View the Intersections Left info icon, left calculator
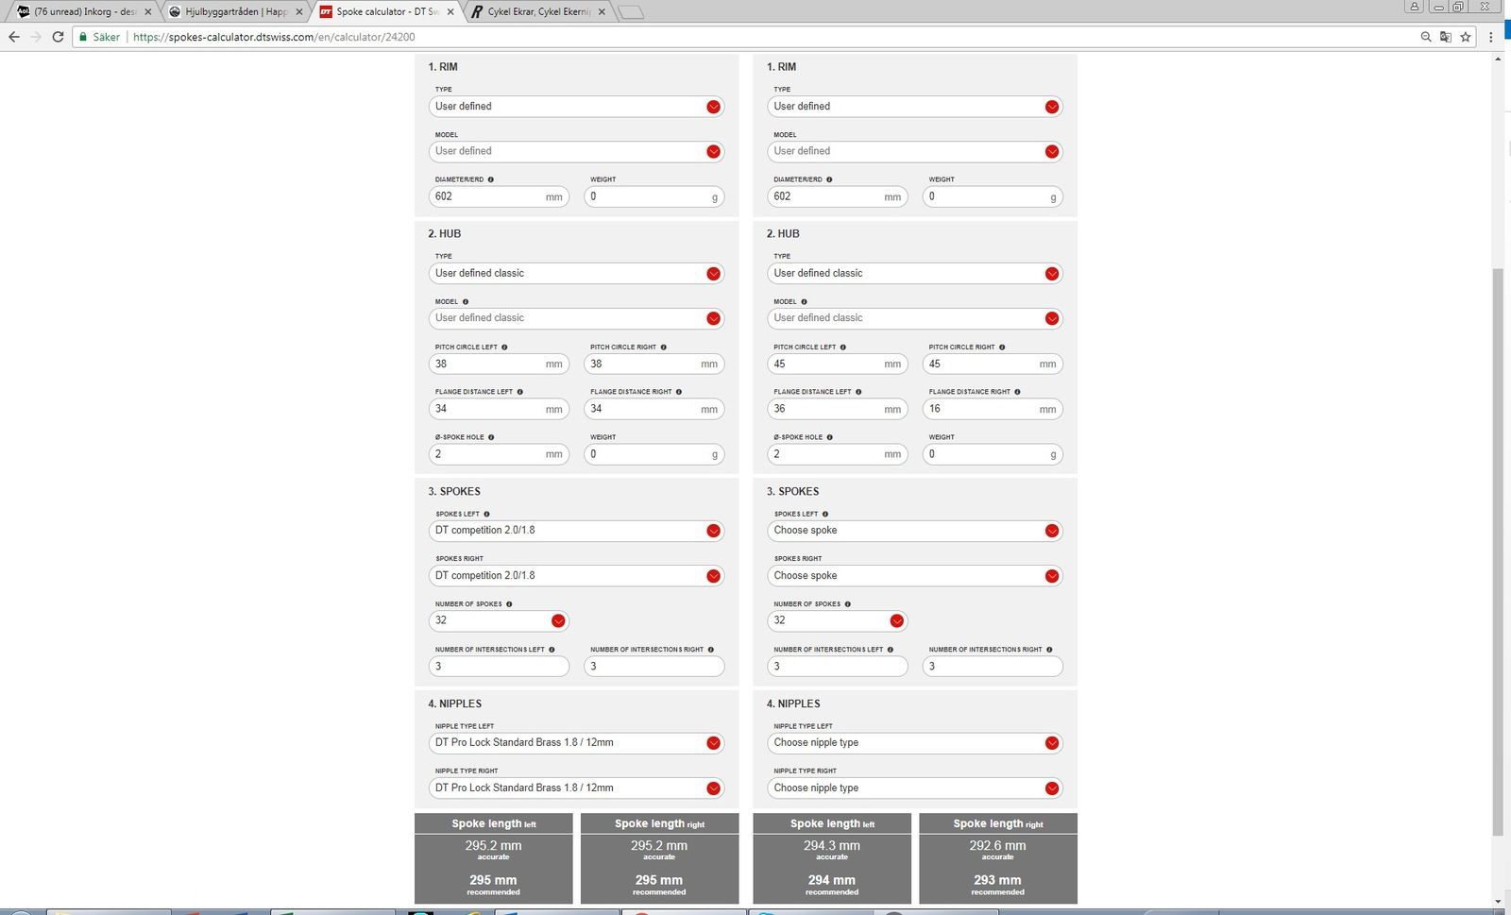Screen dimensions: 1511x915 click(x=552, y=650)
